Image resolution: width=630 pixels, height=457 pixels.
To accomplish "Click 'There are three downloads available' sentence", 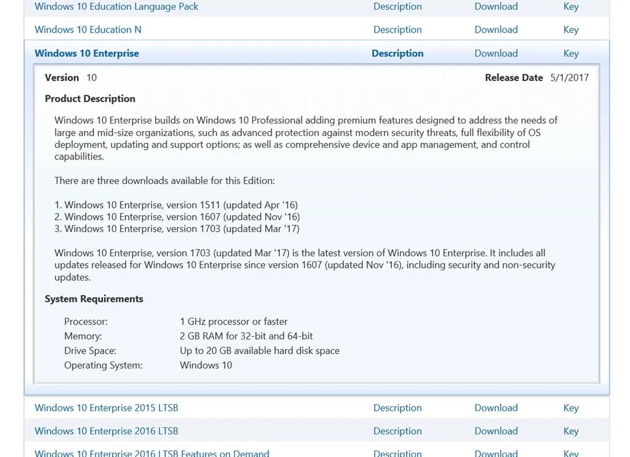I will (165, 180).
